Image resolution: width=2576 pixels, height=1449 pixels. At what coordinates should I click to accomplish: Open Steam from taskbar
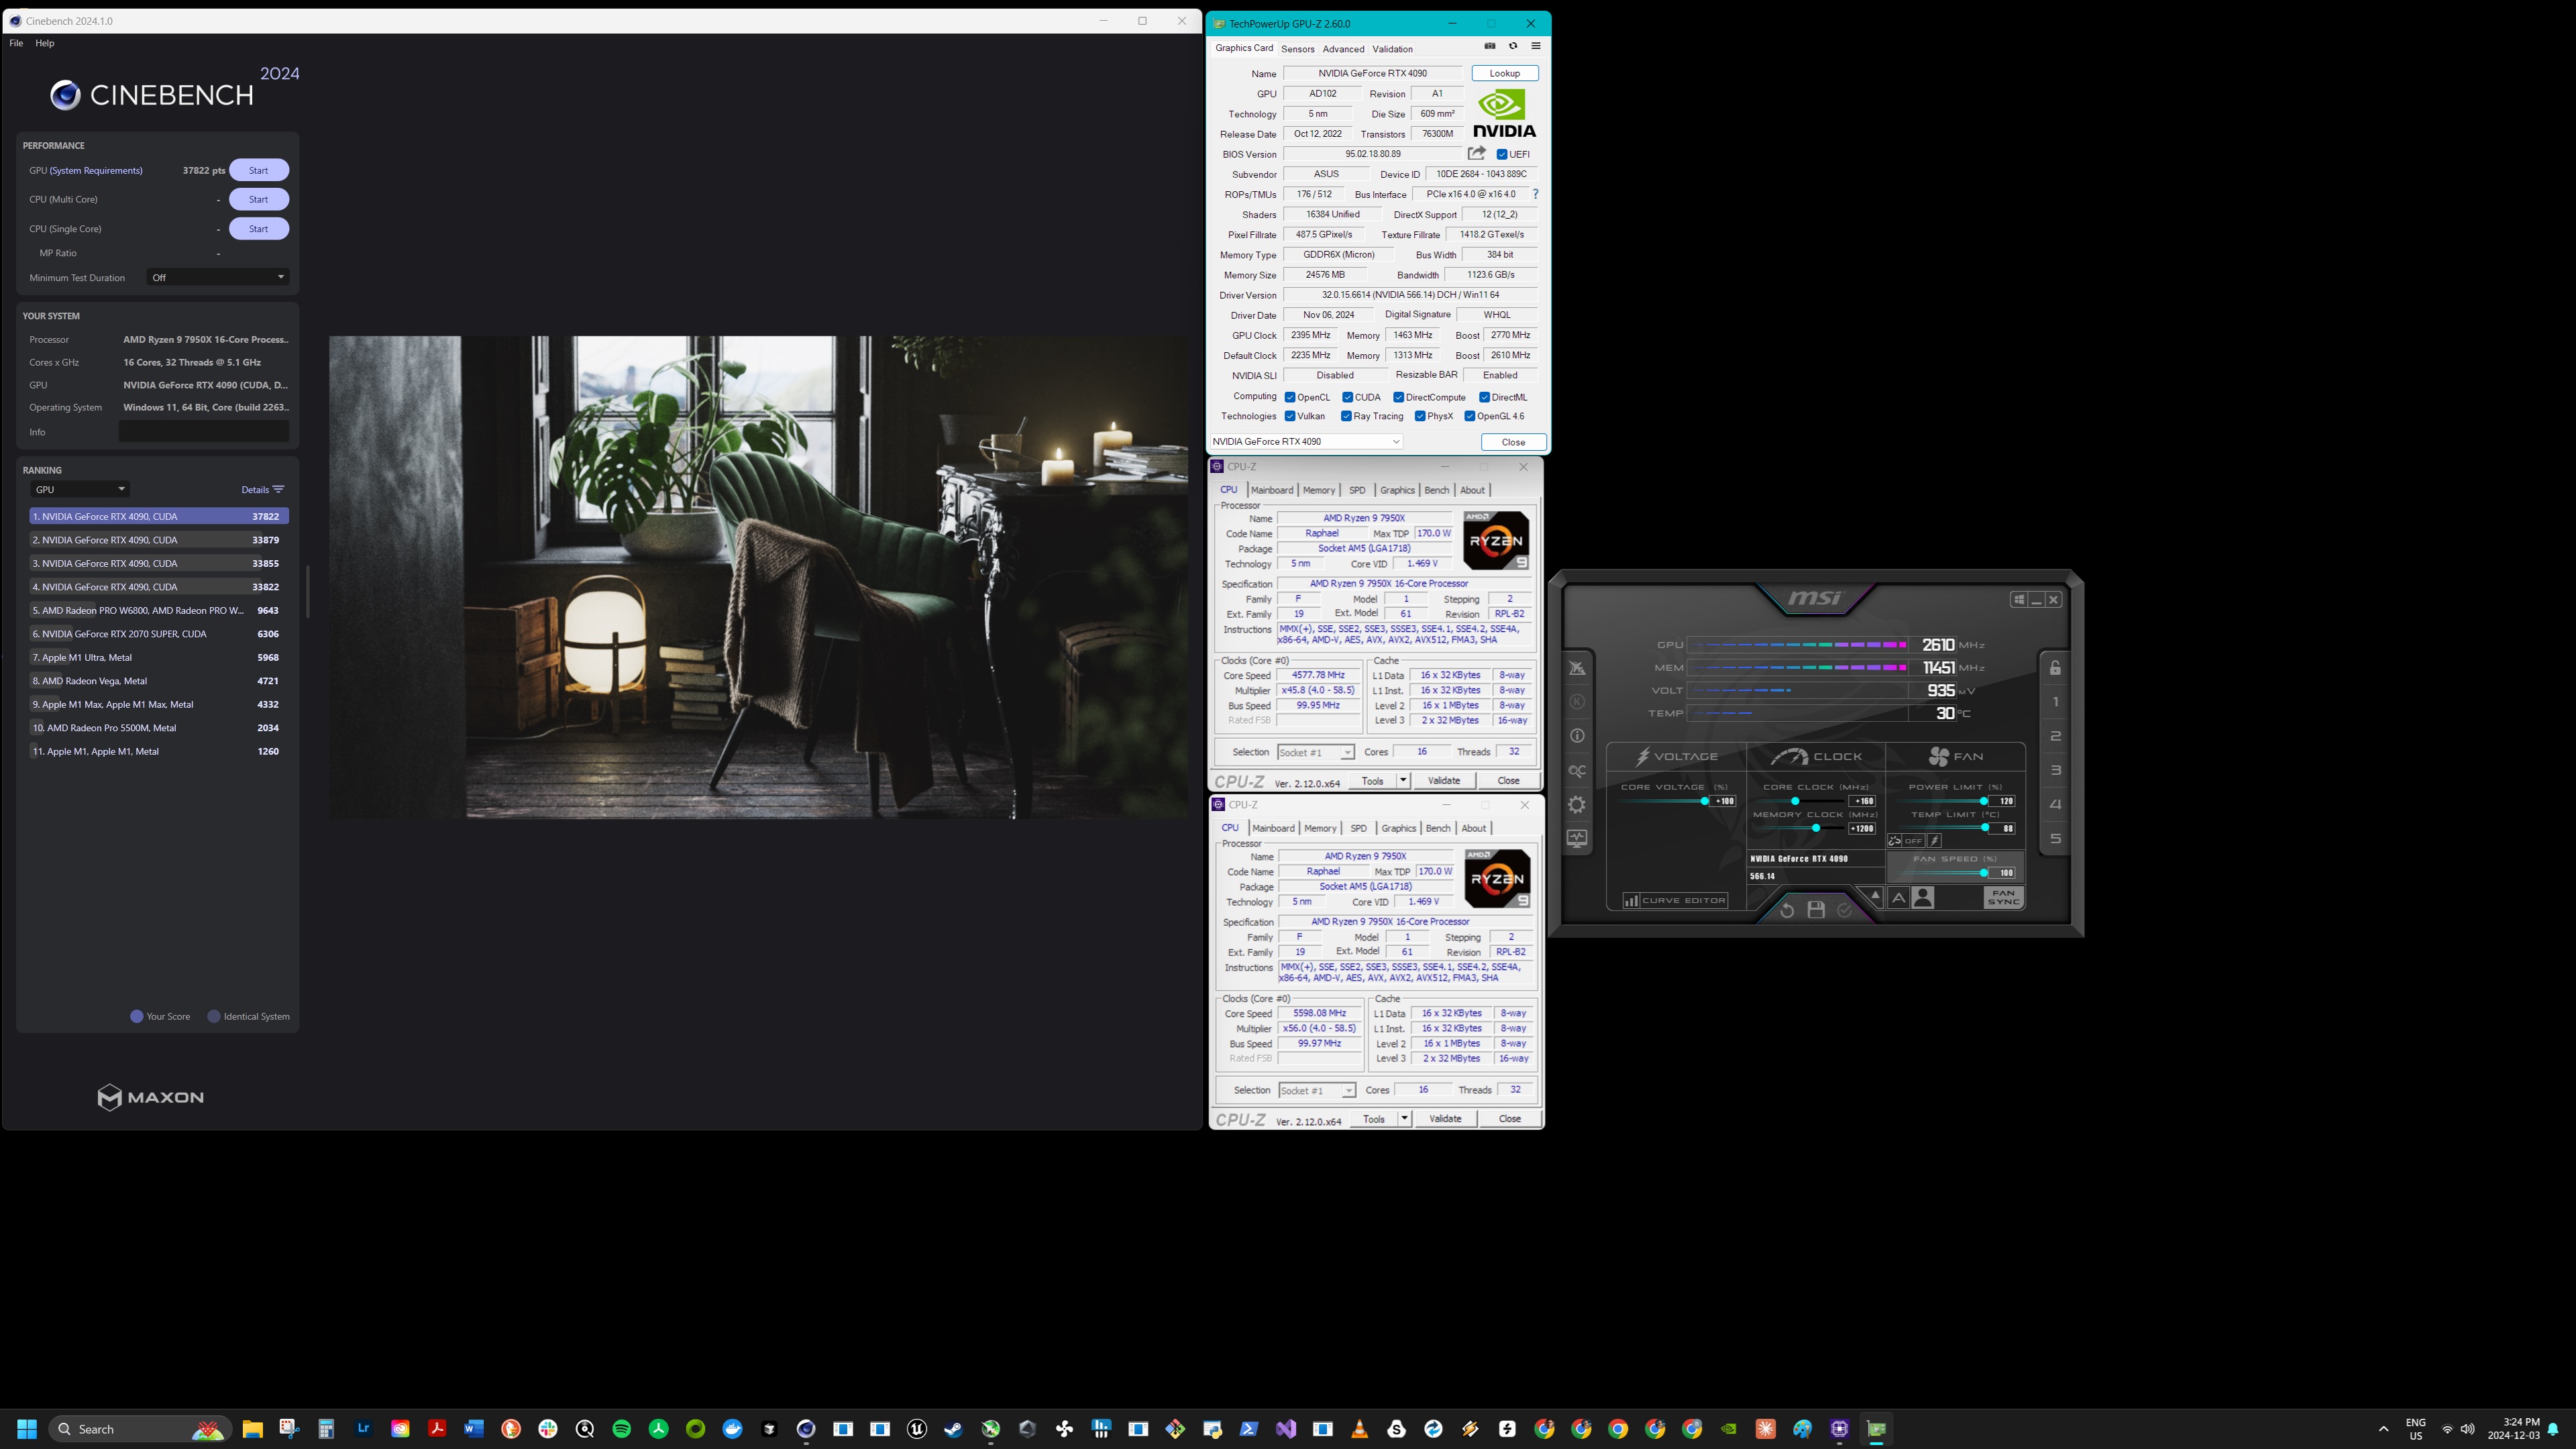point(954,1429)
